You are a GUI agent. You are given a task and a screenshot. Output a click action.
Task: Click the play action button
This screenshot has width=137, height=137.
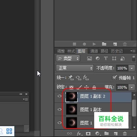pos(94,44)
